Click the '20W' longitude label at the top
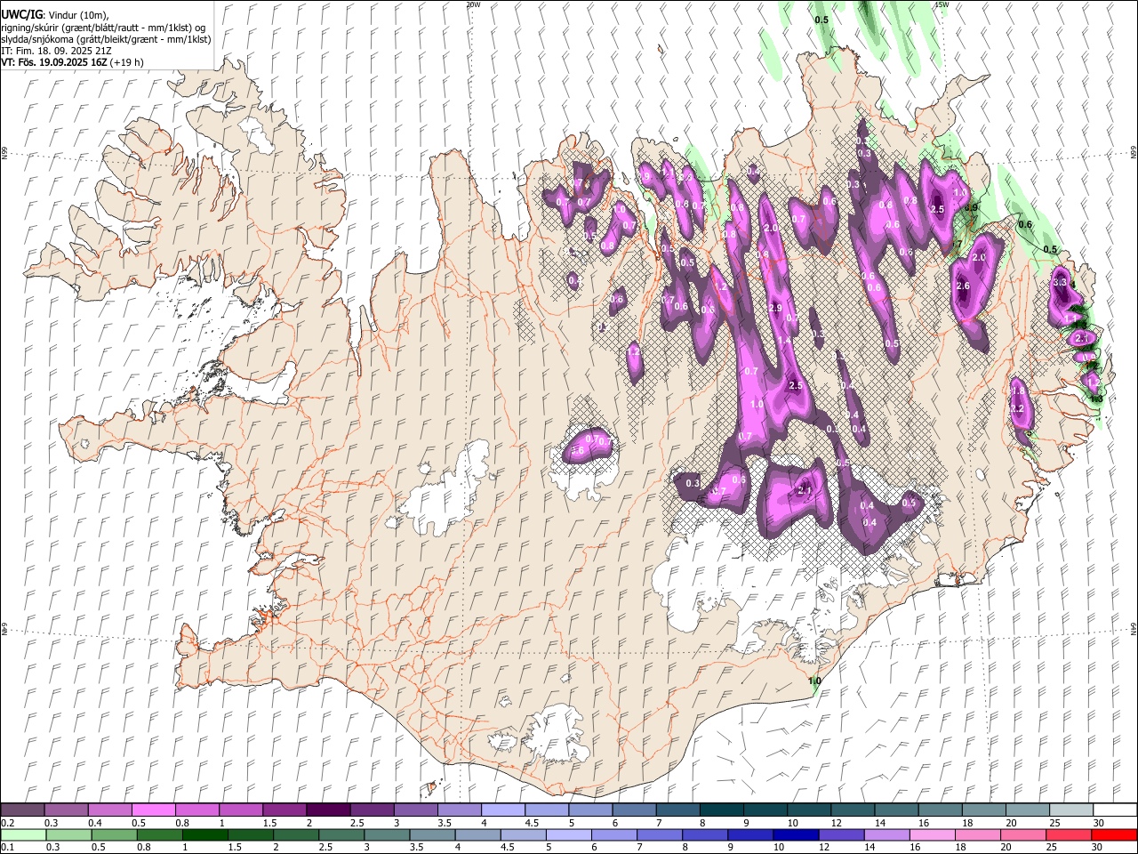 [x=473, y=4]
